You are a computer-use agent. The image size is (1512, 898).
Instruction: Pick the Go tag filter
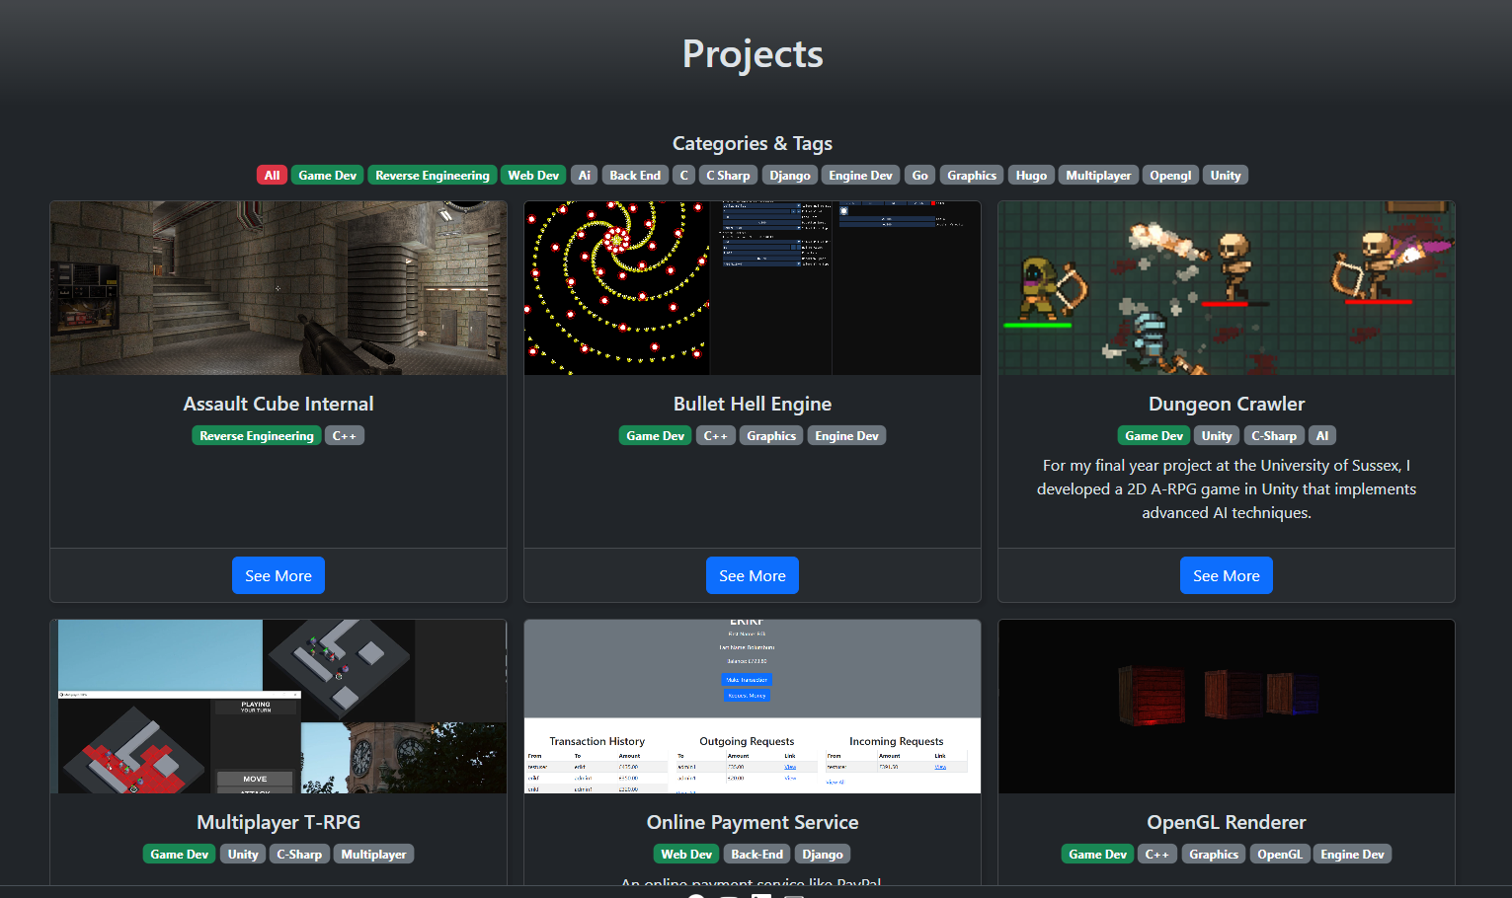[x=920, y=175]
